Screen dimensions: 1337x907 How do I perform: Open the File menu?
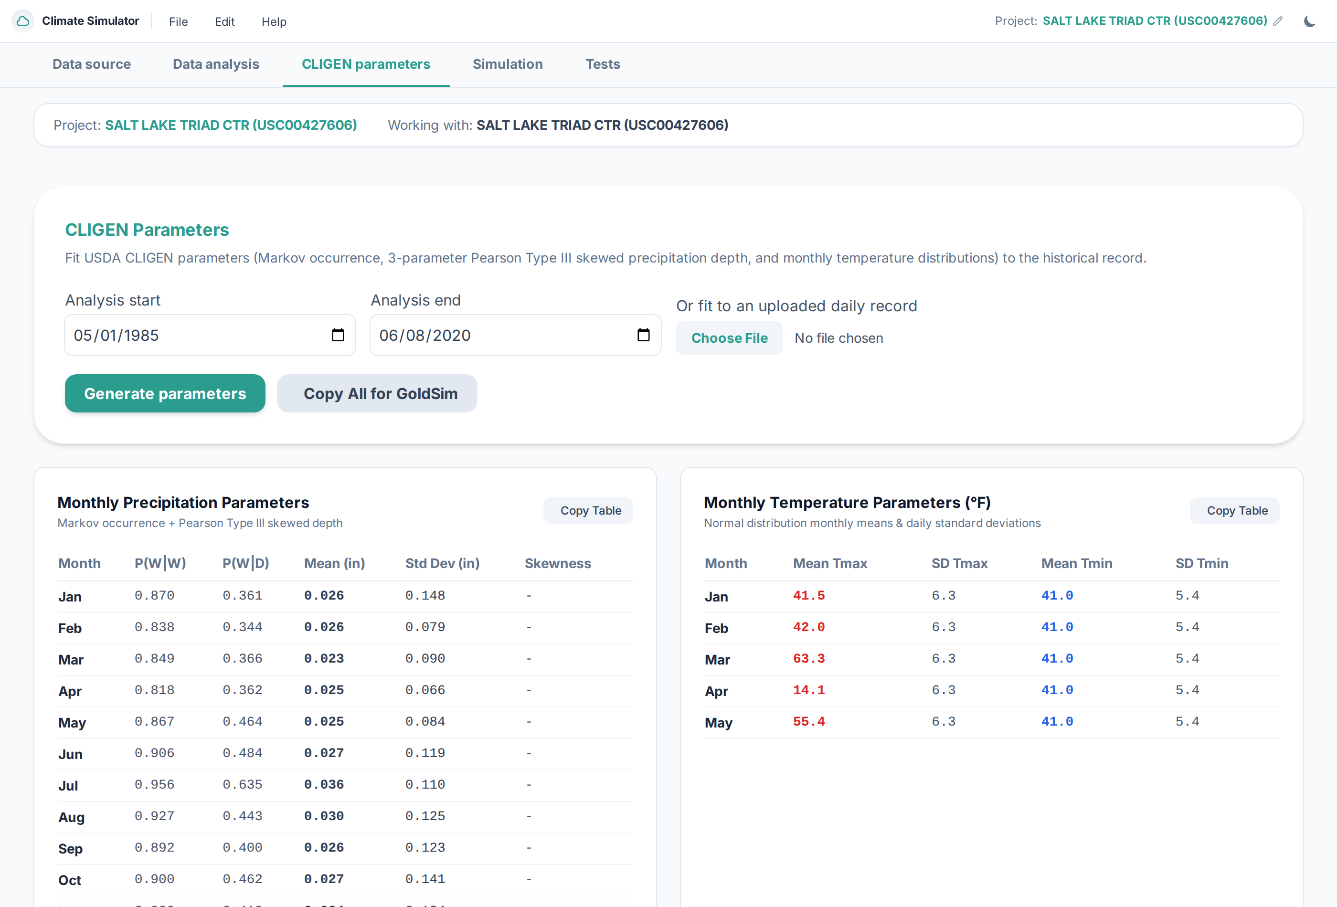pyautogui.click(x=178, y=21)
